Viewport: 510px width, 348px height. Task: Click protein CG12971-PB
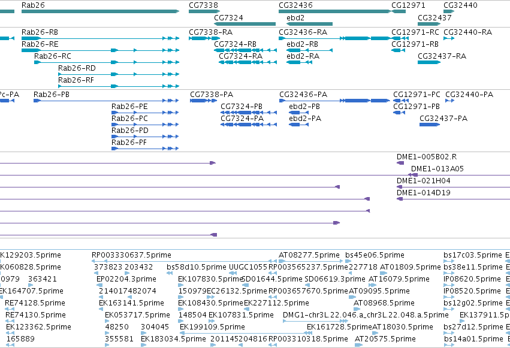click(417, 107)
